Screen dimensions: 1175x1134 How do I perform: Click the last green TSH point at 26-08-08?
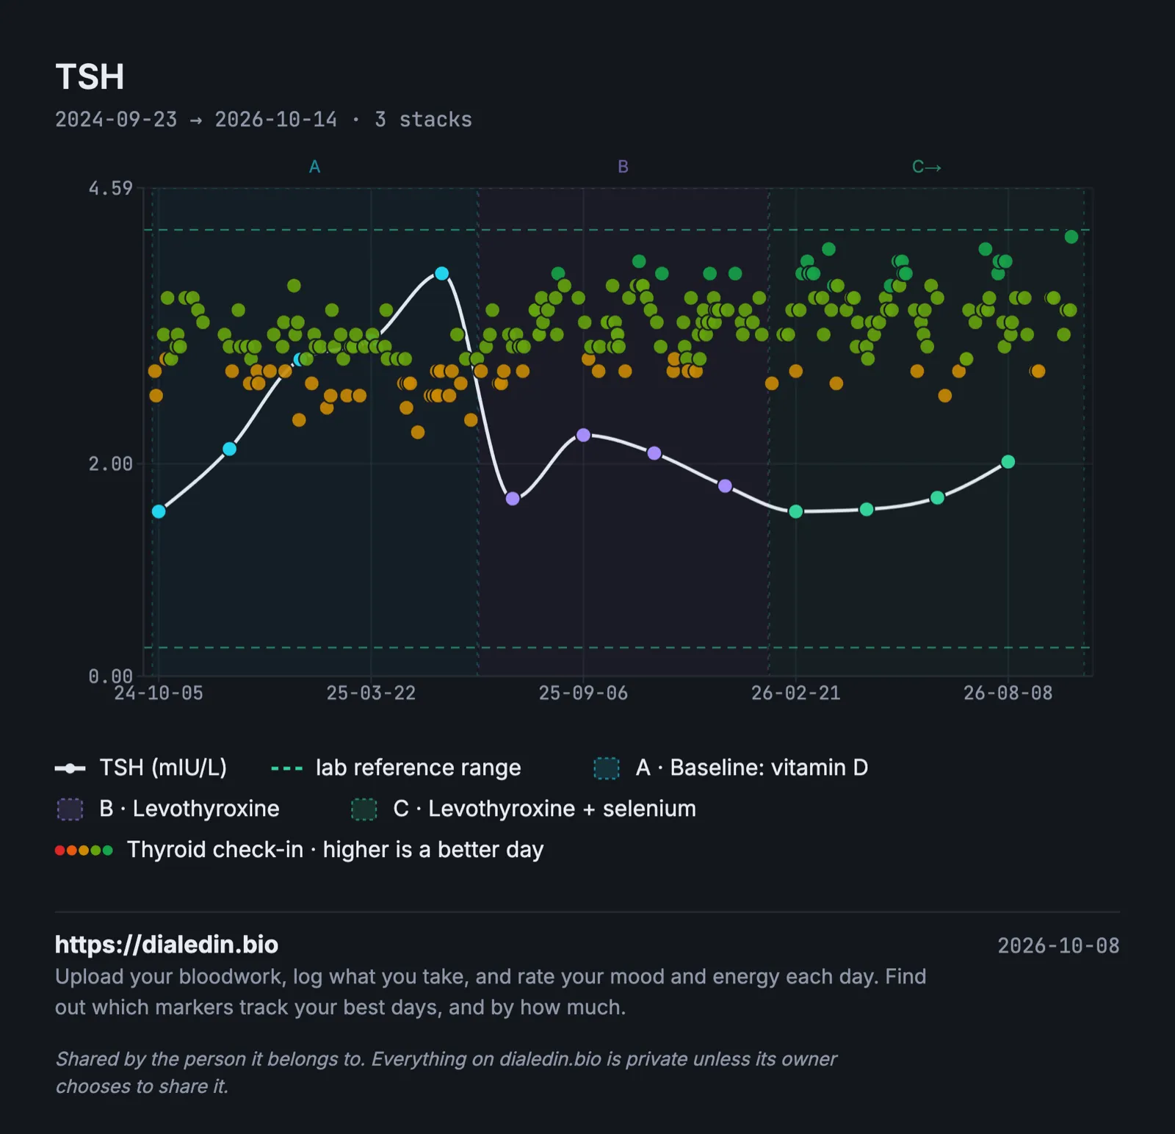coord(1008,462)
